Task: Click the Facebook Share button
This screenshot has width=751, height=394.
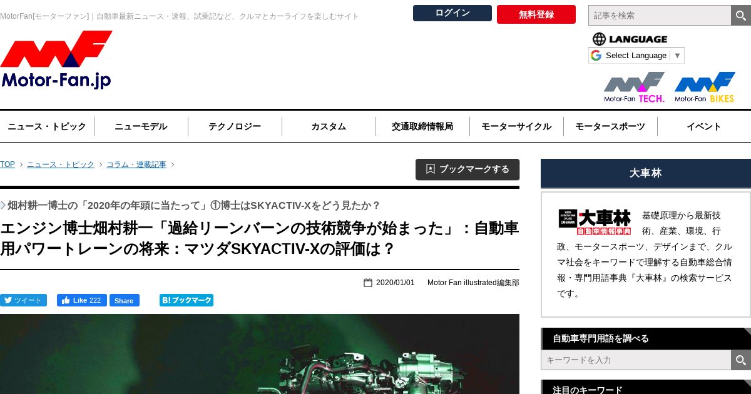Action: [x=125, y=300]
